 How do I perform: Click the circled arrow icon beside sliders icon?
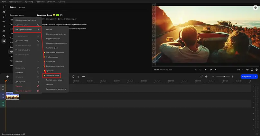click(x=73, y=76)
